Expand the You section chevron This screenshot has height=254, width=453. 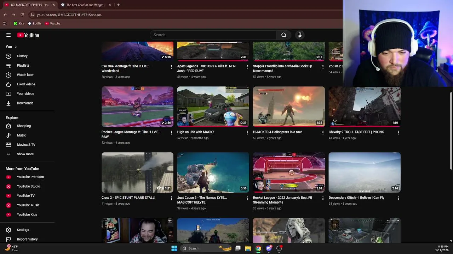pyautogui.click(x=16, y=47)
